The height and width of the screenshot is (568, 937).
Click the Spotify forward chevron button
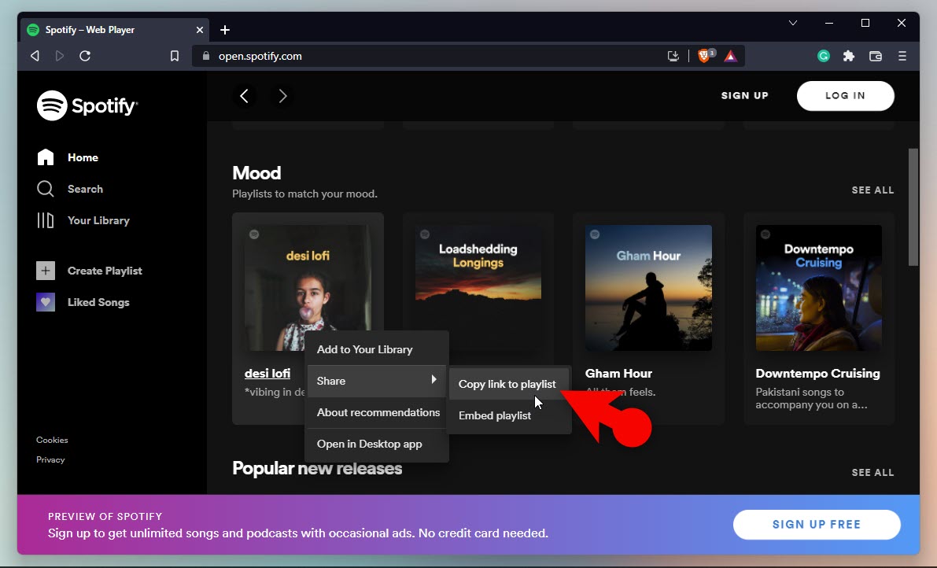coord(282,95)
